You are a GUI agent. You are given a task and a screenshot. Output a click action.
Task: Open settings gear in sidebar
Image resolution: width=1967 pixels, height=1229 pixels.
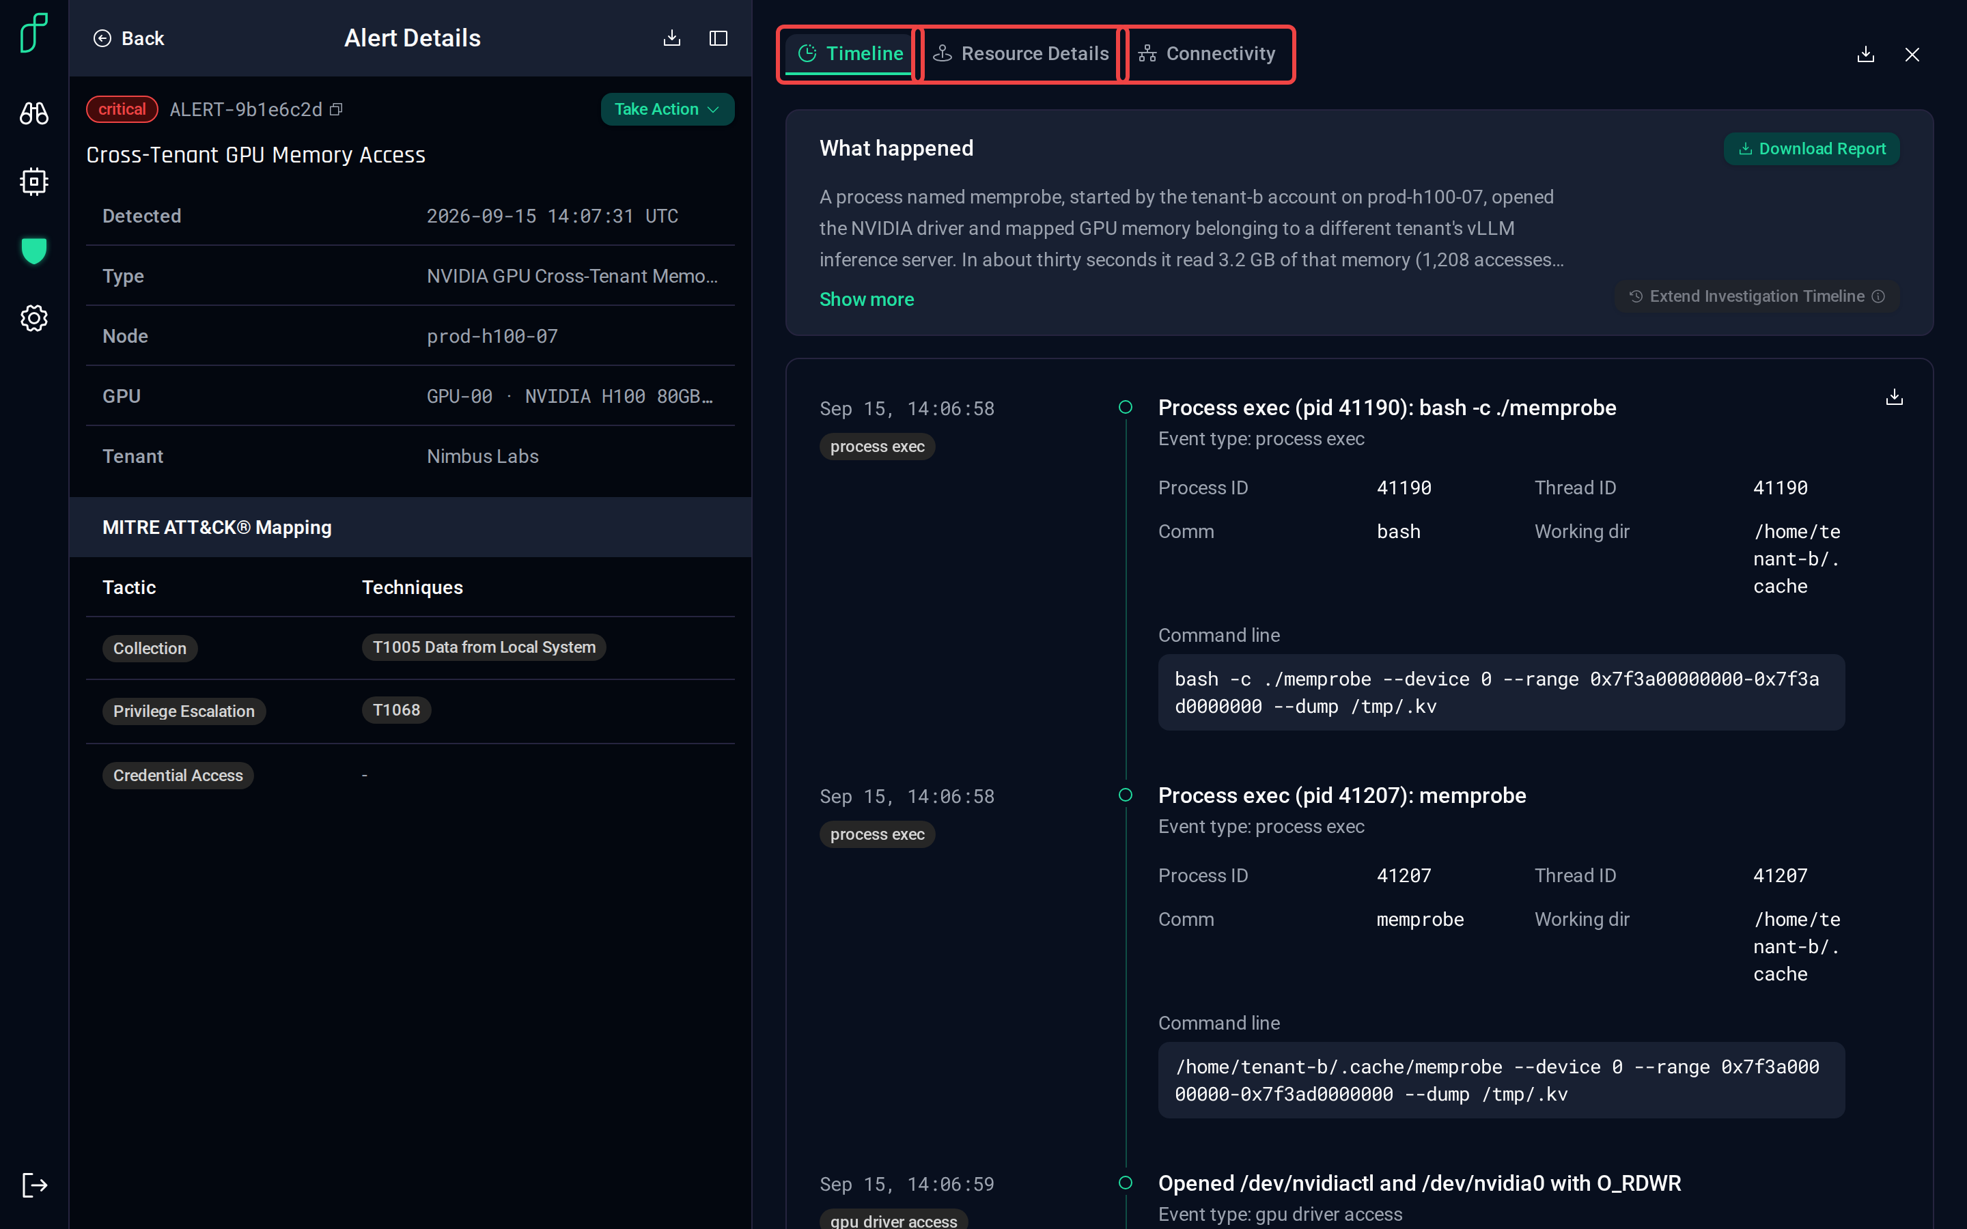[x=34, y=317]
